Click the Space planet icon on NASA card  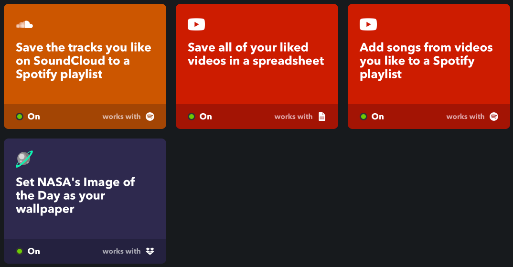(x=24, y=159)
